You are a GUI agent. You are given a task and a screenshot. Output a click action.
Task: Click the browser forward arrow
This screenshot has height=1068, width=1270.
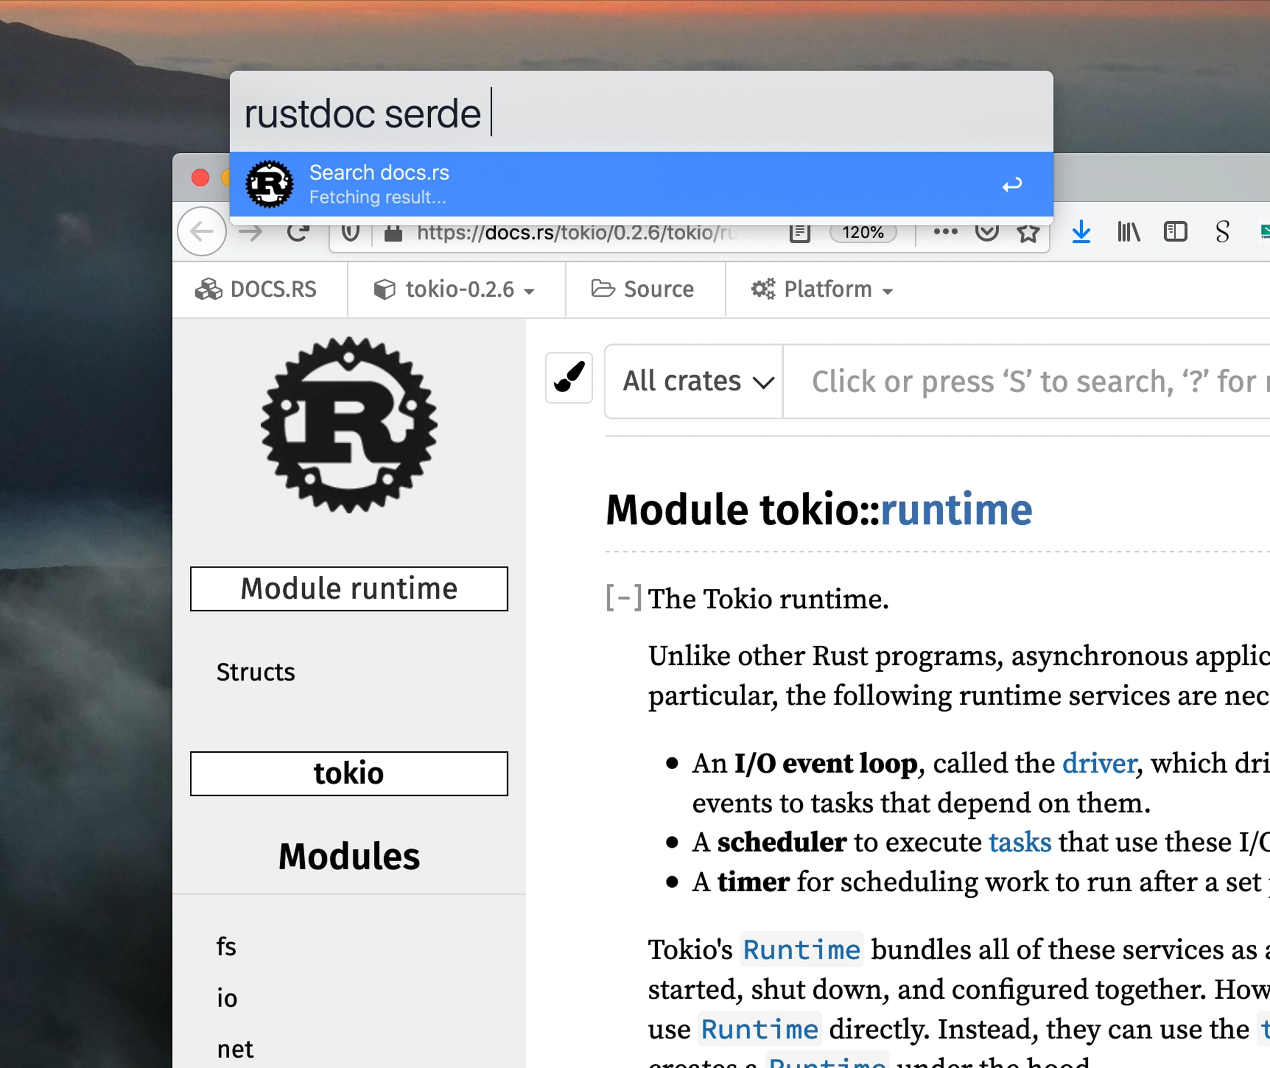click(250, 232)
